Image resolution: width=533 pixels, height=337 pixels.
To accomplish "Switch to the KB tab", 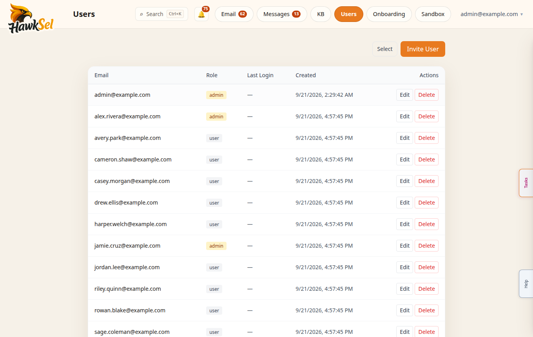I will [x=321, y=14].
